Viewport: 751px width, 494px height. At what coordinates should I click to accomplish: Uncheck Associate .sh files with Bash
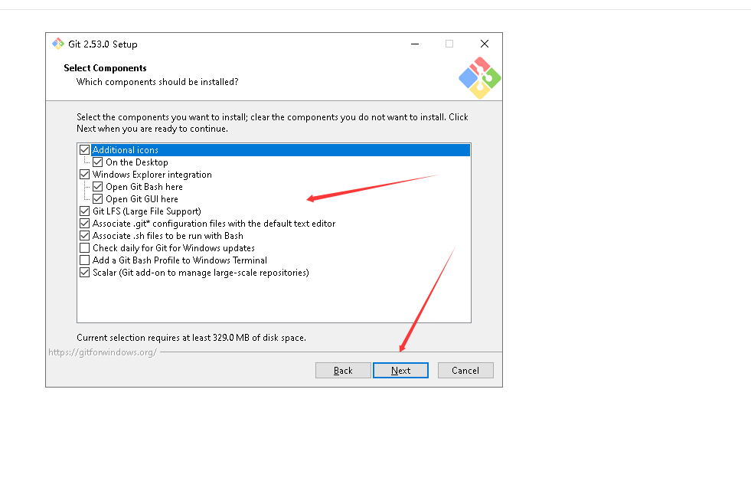85,236
